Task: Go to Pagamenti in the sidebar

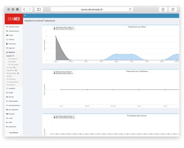Action: [11, 48]
